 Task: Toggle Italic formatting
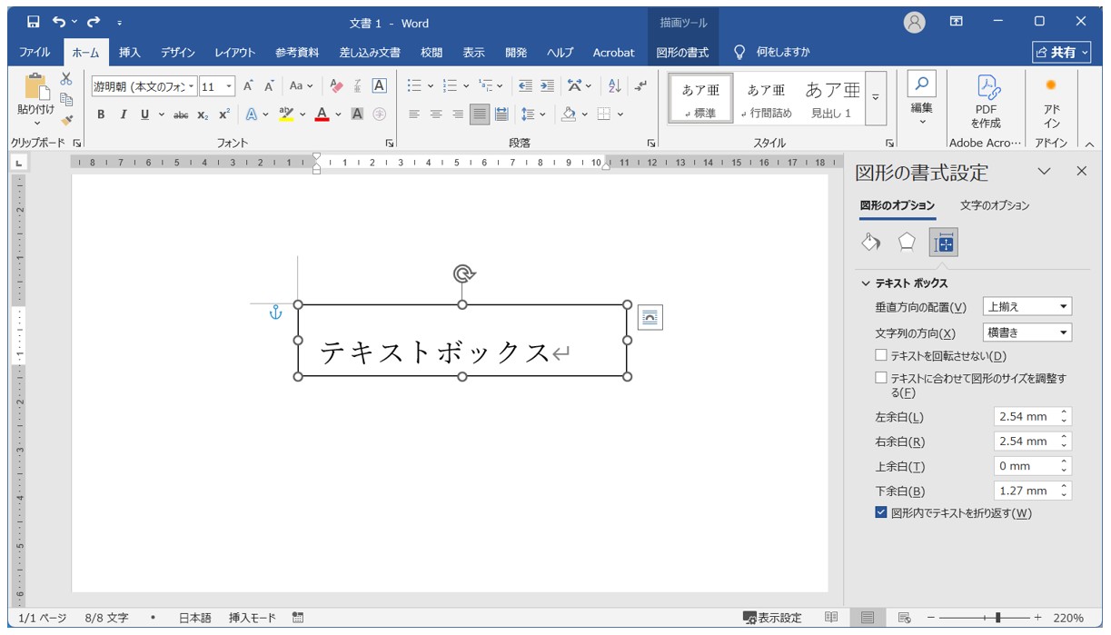124,114
